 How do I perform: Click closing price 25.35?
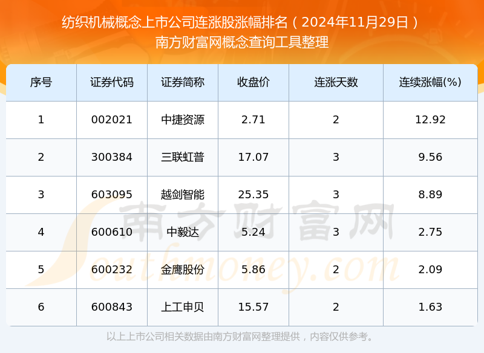point(253,195)
